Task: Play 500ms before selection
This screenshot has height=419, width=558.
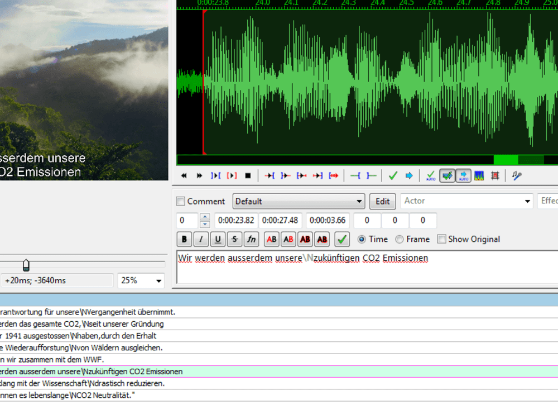Action: [x=270, y=175]
